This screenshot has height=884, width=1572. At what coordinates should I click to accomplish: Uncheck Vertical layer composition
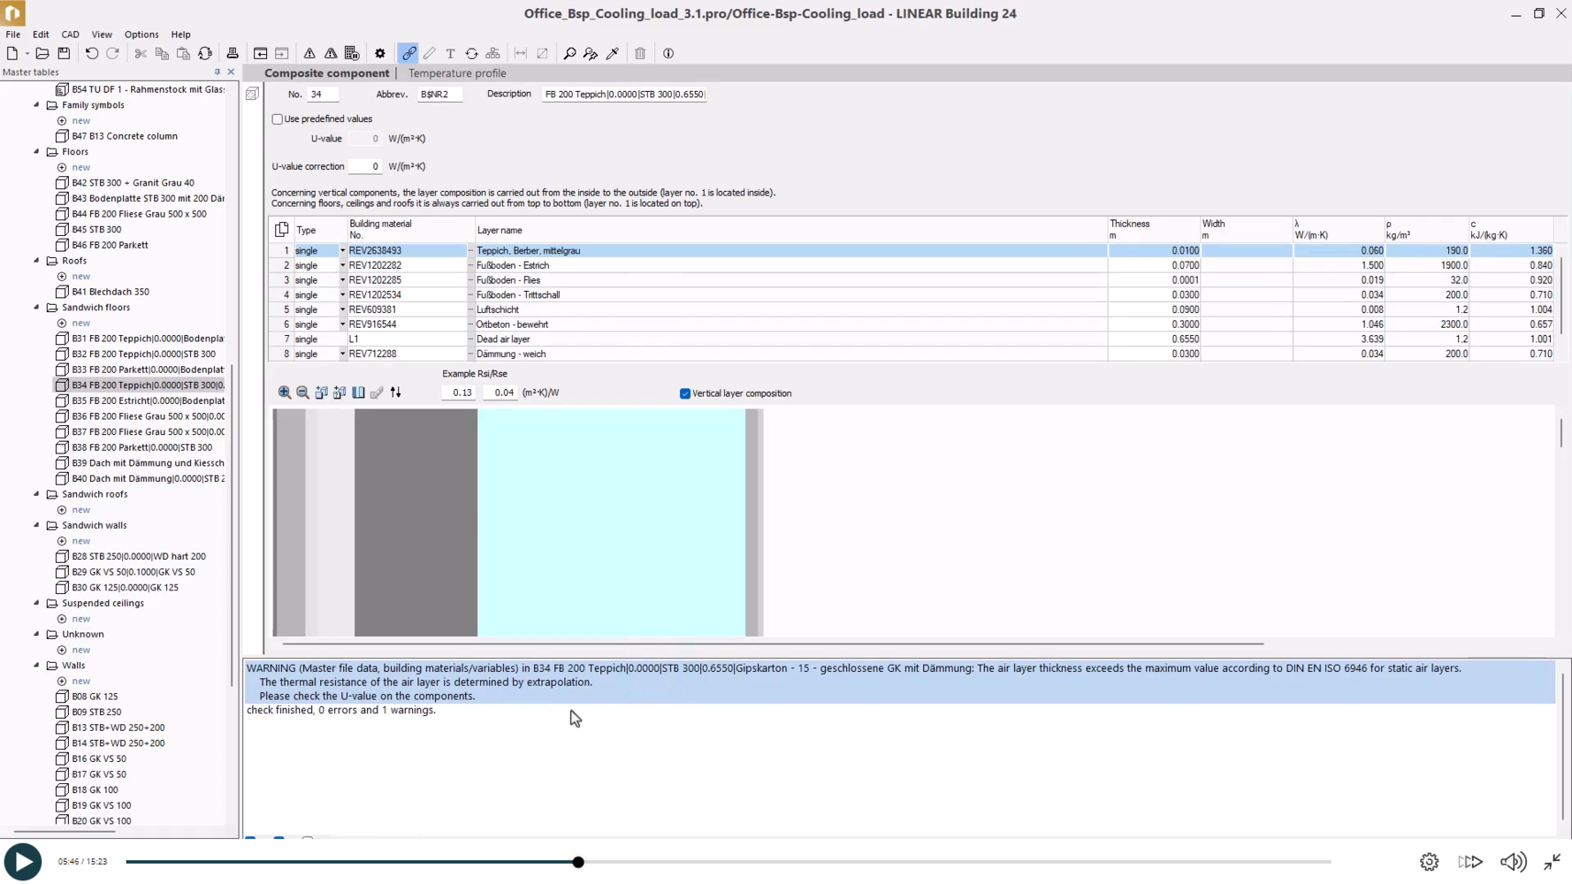point(685,393)
